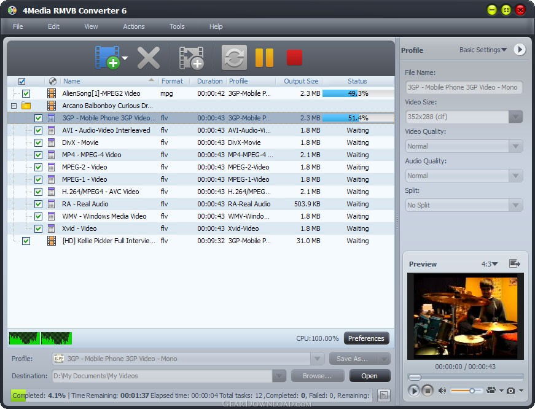
Task: Click the CPU usage graph
Action: (41, 338)
